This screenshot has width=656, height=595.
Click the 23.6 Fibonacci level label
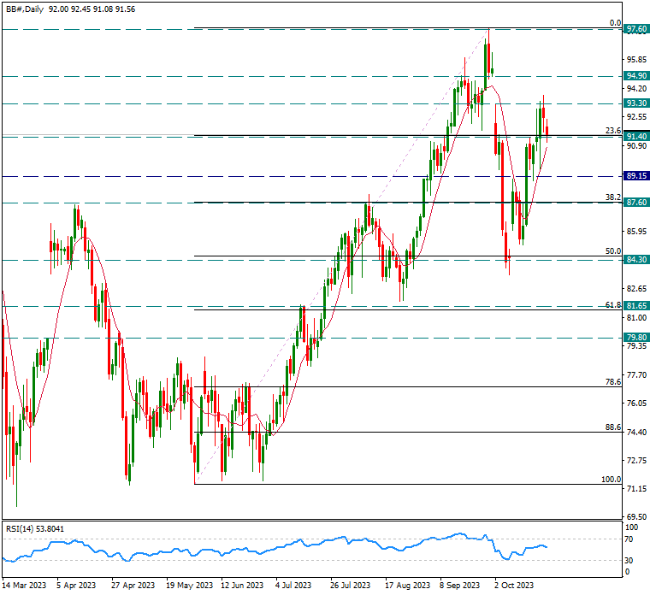613,131
